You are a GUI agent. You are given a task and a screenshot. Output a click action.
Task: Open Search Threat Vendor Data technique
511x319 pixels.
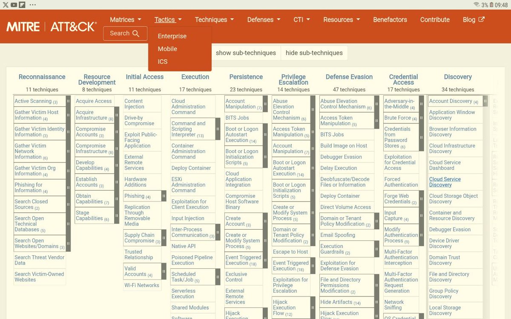coord(40,260)
